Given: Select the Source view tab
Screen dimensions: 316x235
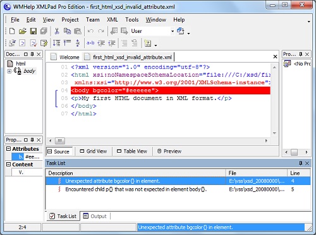Looking at the screenshot, I should pyautogui.click(x=59, y=151).
